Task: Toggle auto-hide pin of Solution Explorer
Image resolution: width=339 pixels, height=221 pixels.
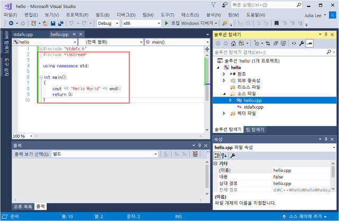Action: (x=326, y=34)
